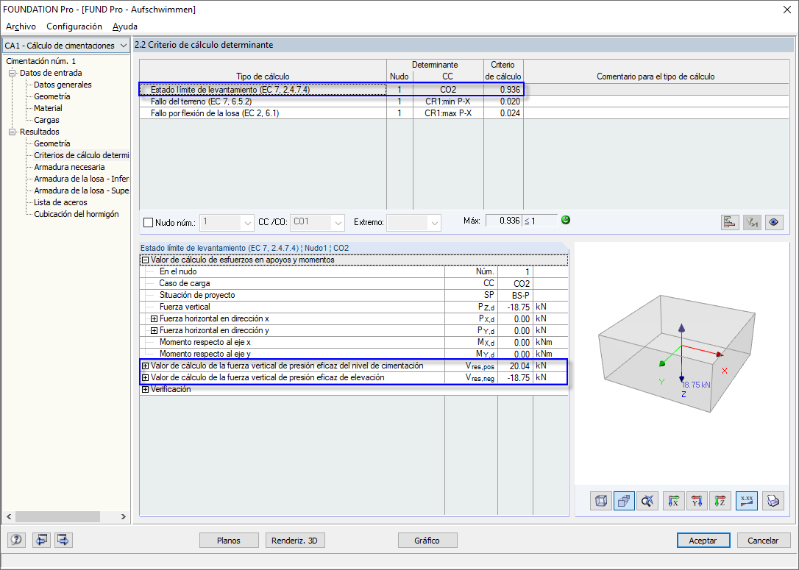Select Armadura de la losa - Supe item
The image size is (799, 570).
pyautogui.click(x=82, y=190)
